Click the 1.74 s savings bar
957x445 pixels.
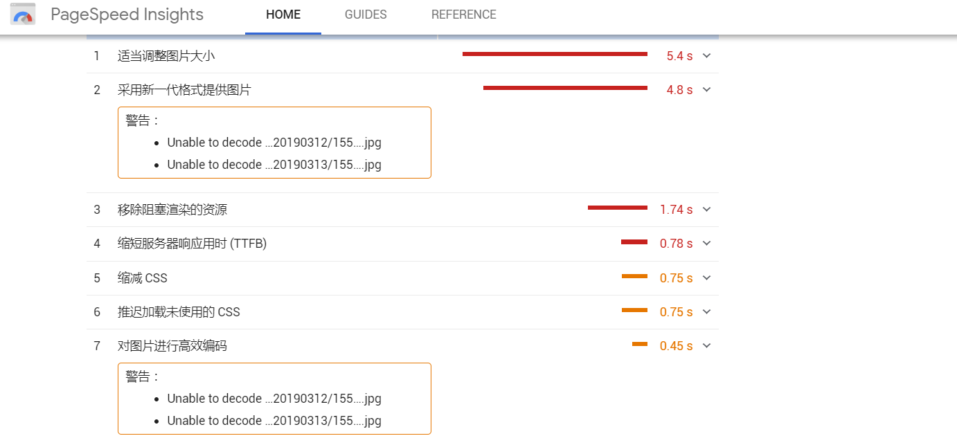pyautogui.click(x=618, y=208)
